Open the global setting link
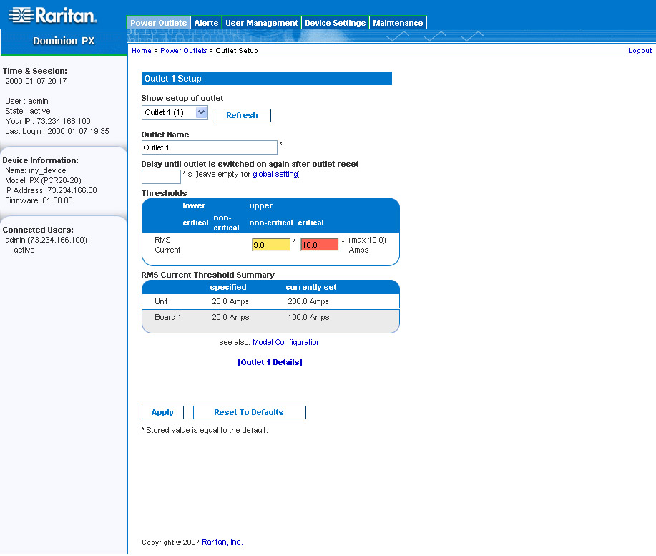Screen dimensions: 656x556 [275, 175]
